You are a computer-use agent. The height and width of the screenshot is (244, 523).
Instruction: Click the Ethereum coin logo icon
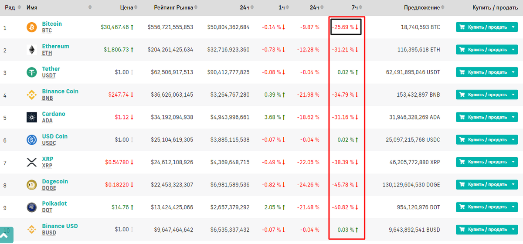[31, 50]
